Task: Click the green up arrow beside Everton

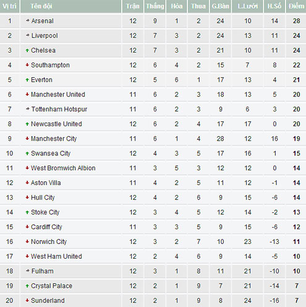Action: (27, 80)
